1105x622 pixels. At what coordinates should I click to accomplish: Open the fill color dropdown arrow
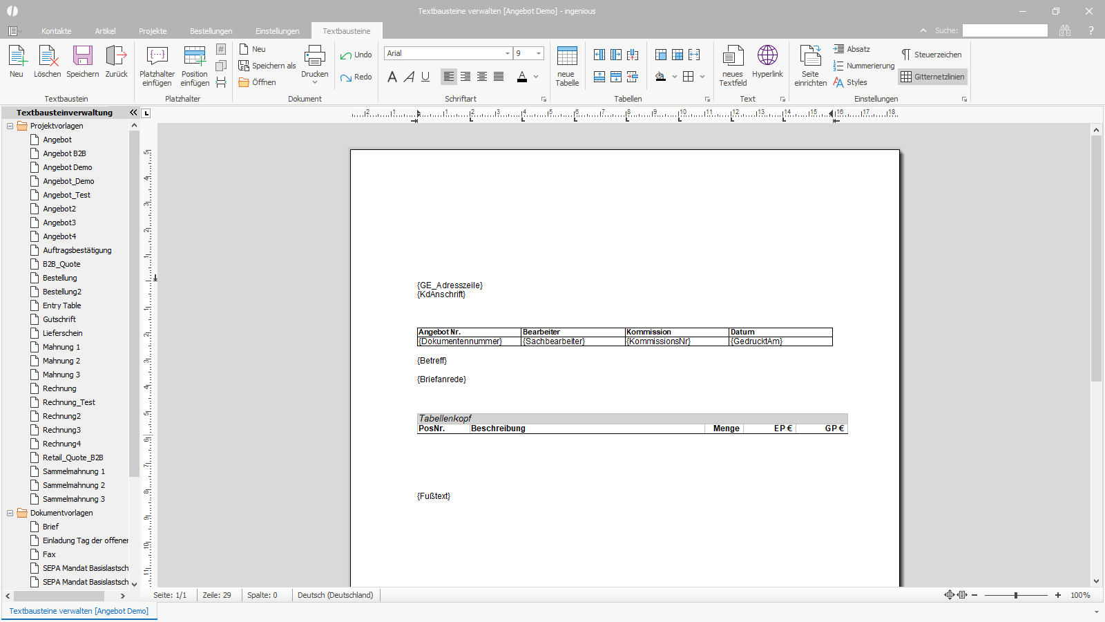[674, 77]
